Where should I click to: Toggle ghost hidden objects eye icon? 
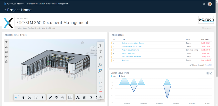[x=63, y=97]
